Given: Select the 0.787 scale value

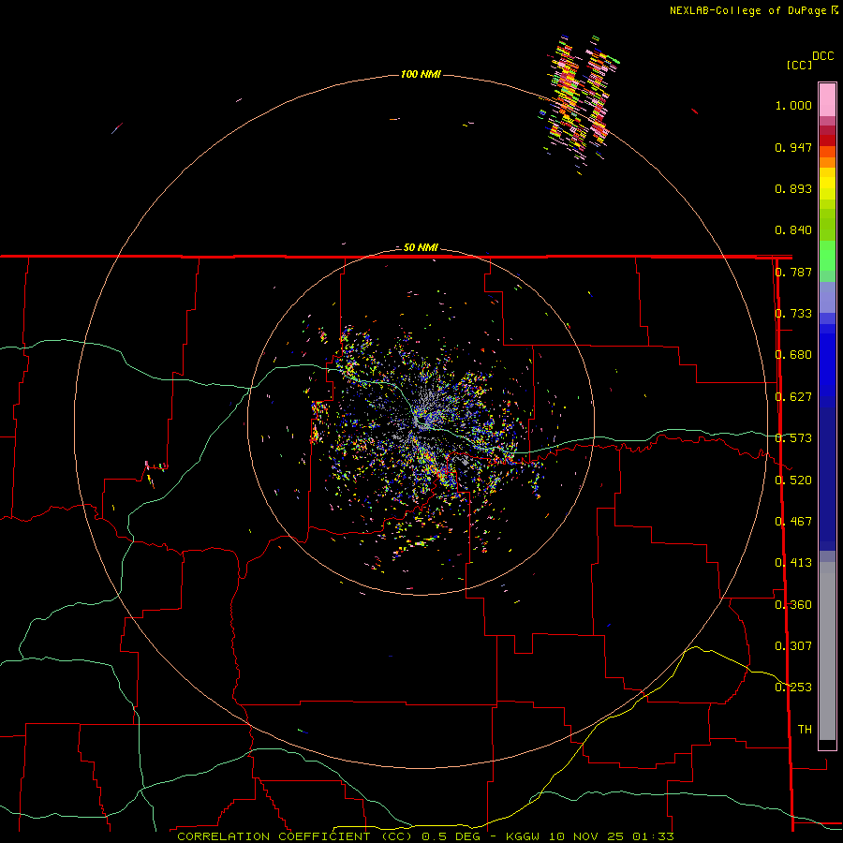Looking at the screenshot, I should click(x=793, y=272).
